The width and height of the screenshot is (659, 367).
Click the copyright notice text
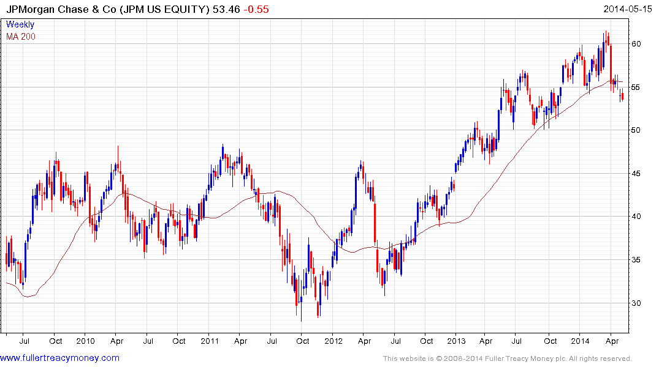pos(508,358)
